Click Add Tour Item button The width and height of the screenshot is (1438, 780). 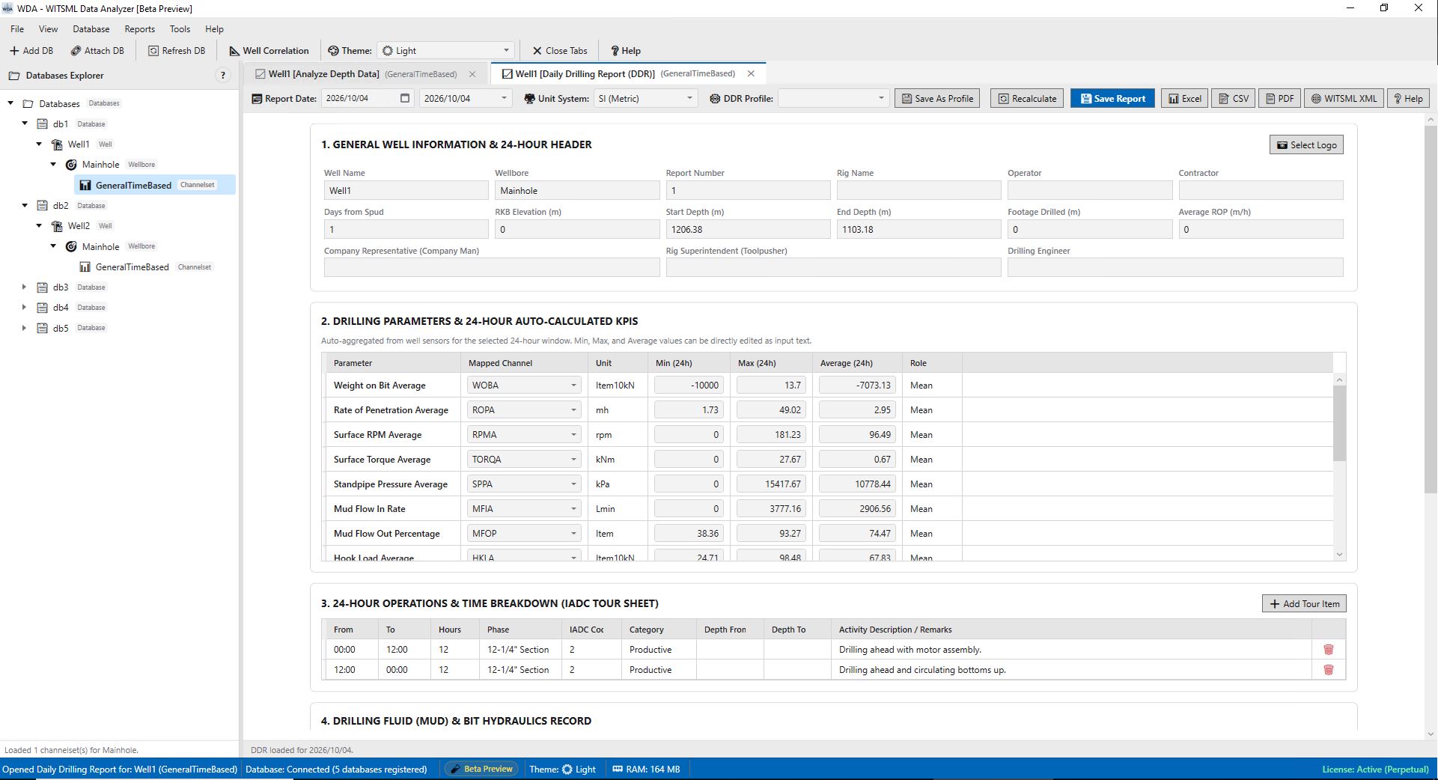click(x=1304, y=604)
